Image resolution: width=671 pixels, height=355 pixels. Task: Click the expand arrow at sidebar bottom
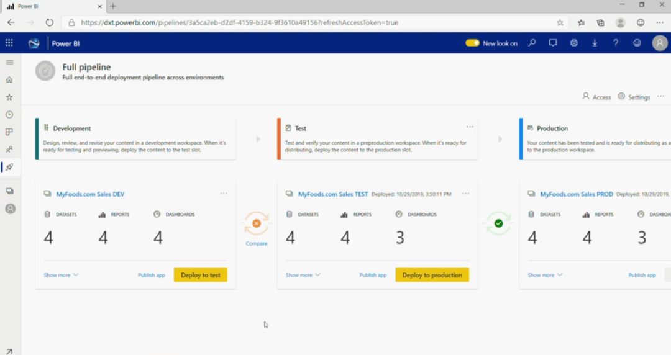(x=9, y=351)
